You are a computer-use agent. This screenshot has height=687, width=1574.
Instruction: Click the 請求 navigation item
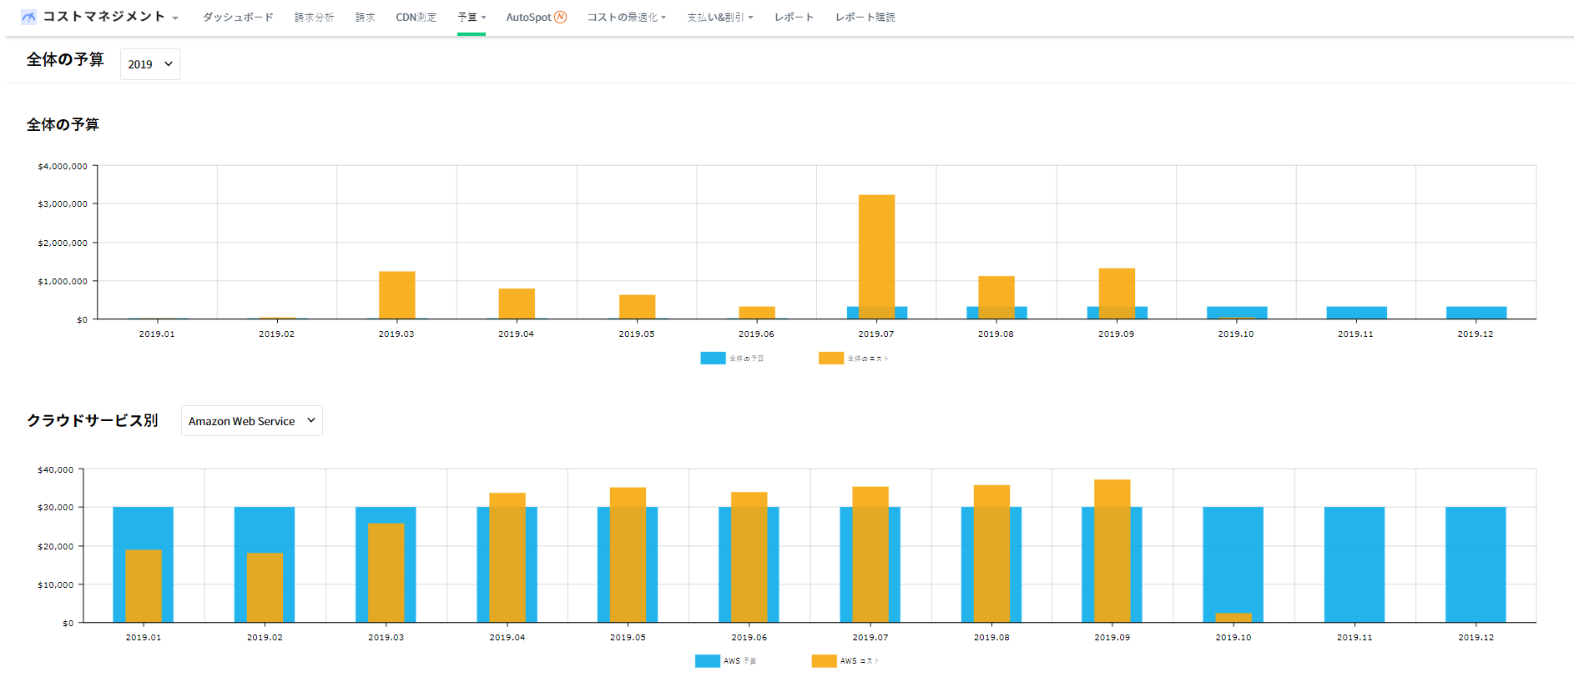point(365,18)
